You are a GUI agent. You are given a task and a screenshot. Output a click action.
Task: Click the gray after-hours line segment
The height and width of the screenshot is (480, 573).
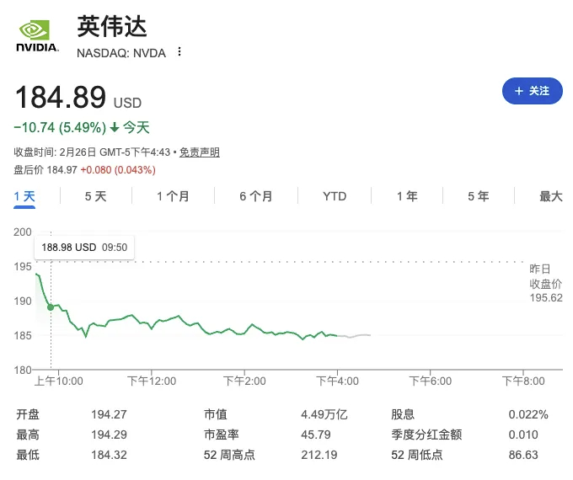click(x=354, y=336)
